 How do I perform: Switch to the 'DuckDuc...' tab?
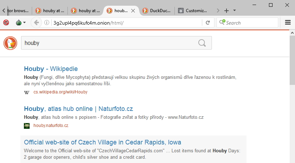coord(157,11)
